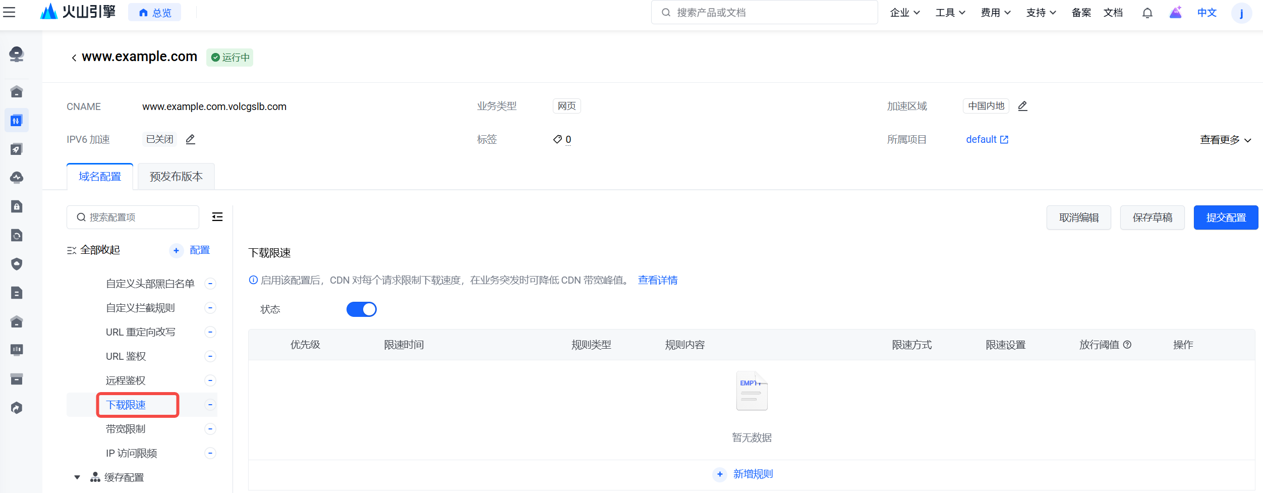Switch to the 预发布版本 tab
The width and height of the screenshot is (1263, 493).
pos(176,177)
